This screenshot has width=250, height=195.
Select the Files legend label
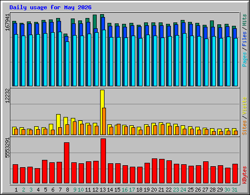245,39
